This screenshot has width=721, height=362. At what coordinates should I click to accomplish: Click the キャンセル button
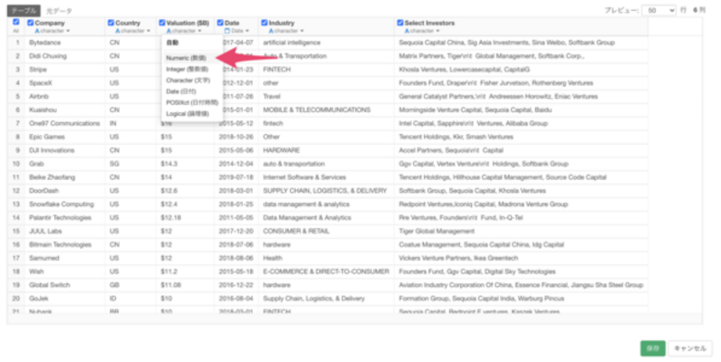click(689, 348)
